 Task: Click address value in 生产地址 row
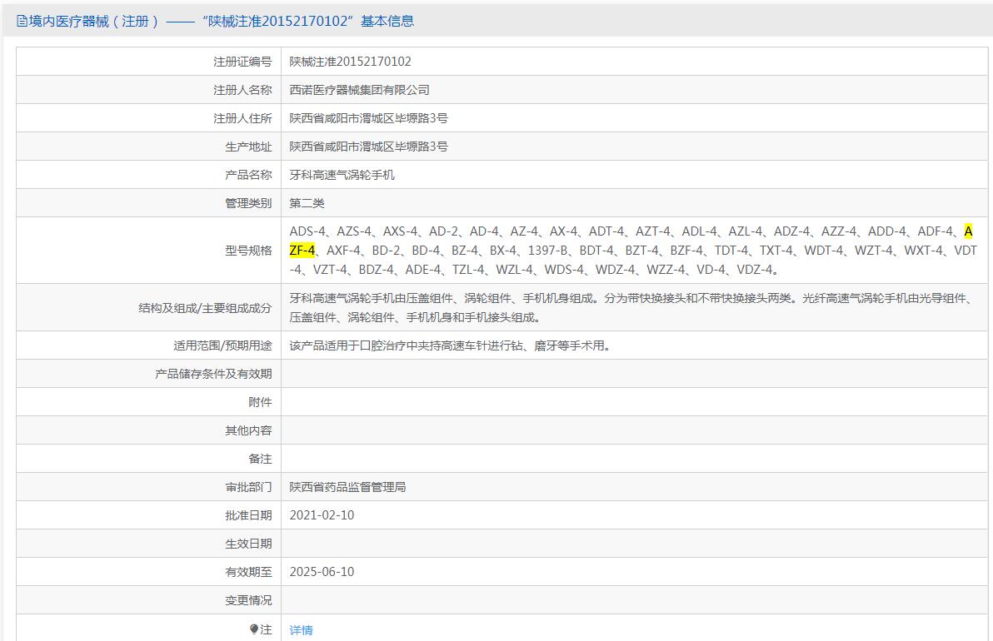click(368, 147)
